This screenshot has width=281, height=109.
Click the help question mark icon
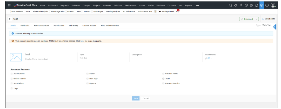click(x=267, y=5)
